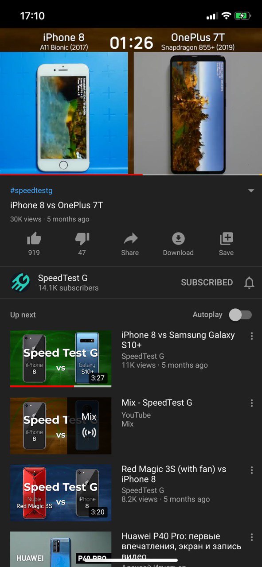The width and height of the screenshot is (262, 567).
Task: Open options menu for Samsung Galaxy S10+ video
Action: coord(252,336)
